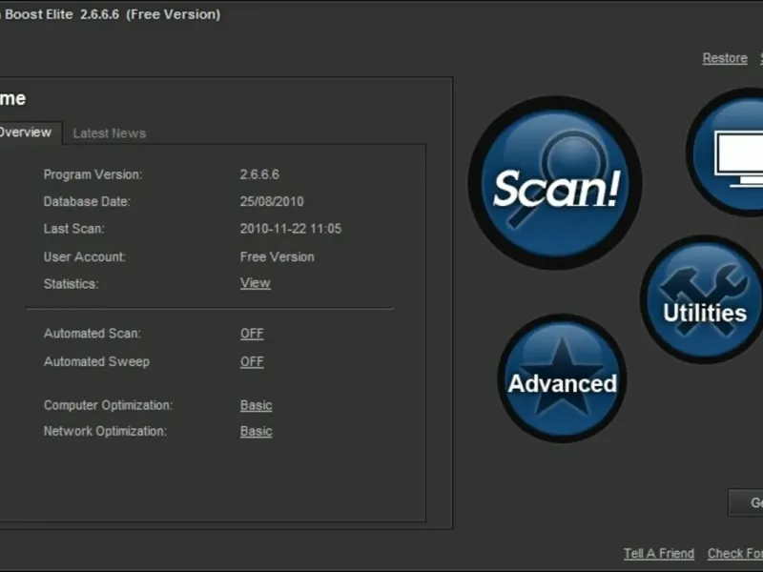Start a scan with the Scan! button
The image size is (763, 572).
point(555,183)
